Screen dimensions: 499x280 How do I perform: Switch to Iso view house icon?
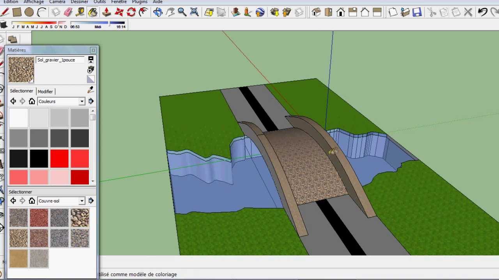tap(316, 12)
